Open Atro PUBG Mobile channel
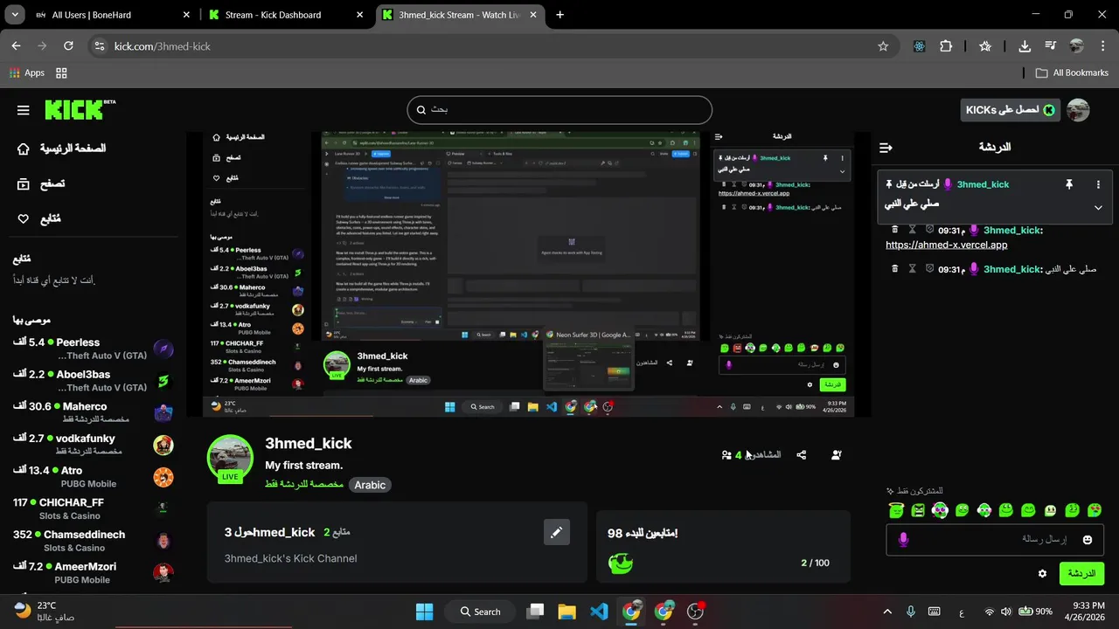The height and width of the screenshot is (629, 1119). point(94,477)
